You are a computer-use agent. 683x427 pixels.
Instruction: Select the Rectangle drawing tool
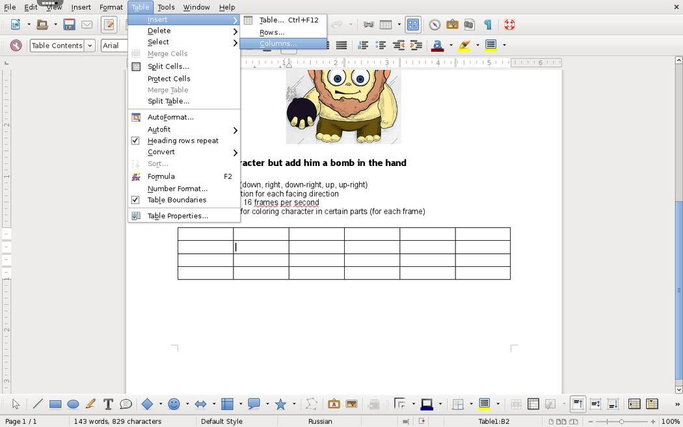coord(55,404)
